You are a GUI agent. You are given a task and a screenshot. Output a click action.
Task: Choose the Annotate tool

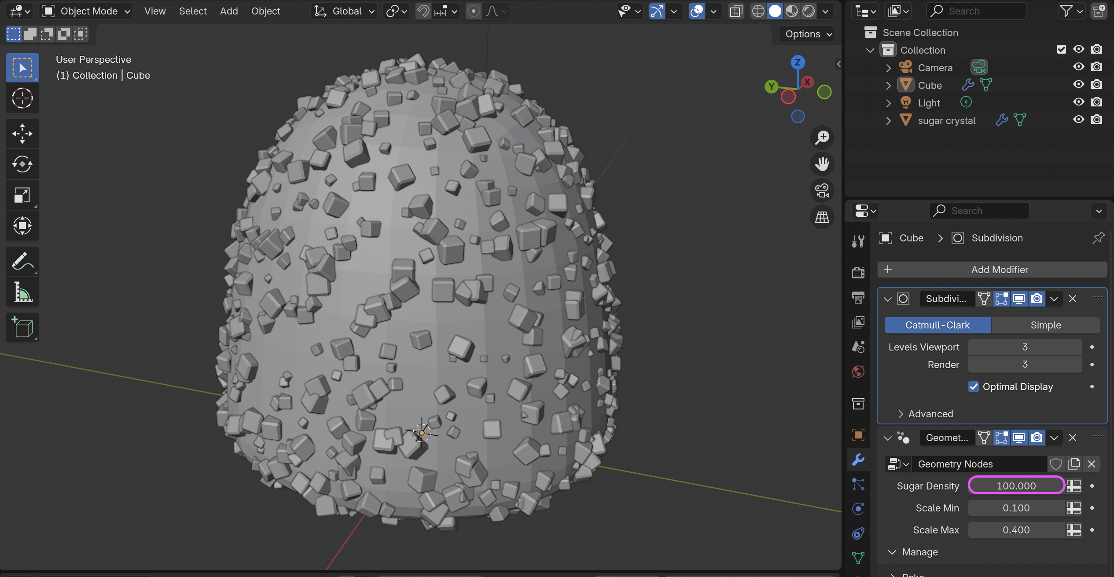point(22,261)
